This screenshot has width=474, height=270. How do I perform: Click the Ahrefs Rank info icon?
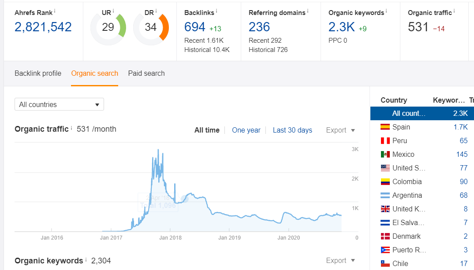pyautogui.click(x=55, y=11)
